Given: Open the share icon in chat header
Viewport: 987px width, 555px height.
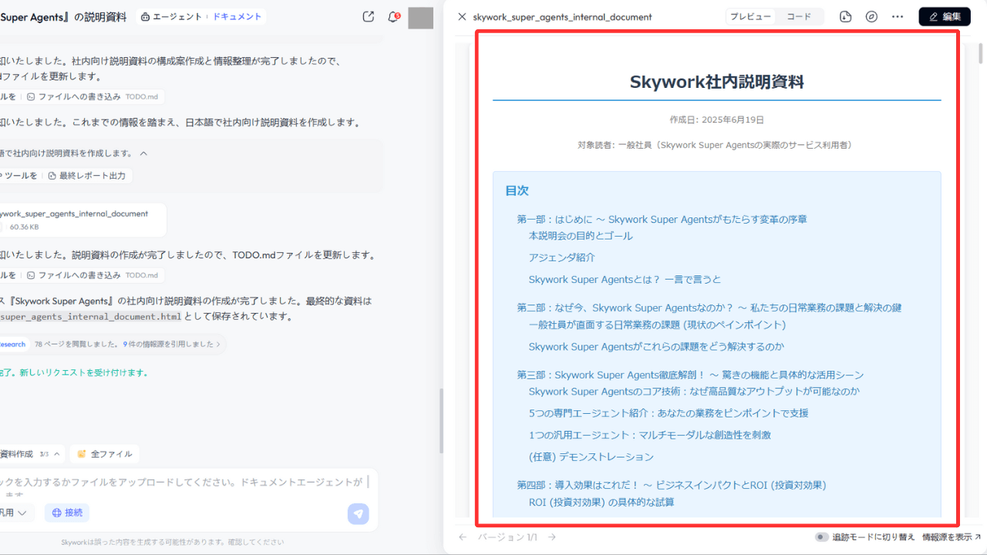Looking at the screenshot, I should click(x=369, y=17).
